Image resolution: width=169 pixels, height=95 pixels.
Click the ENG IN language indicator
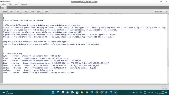[145, 92]
